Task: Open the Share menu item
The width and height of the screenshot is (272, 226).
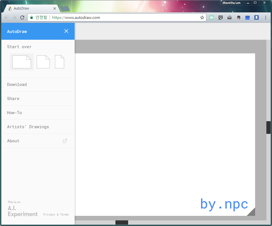Action: tap(38, 99)
